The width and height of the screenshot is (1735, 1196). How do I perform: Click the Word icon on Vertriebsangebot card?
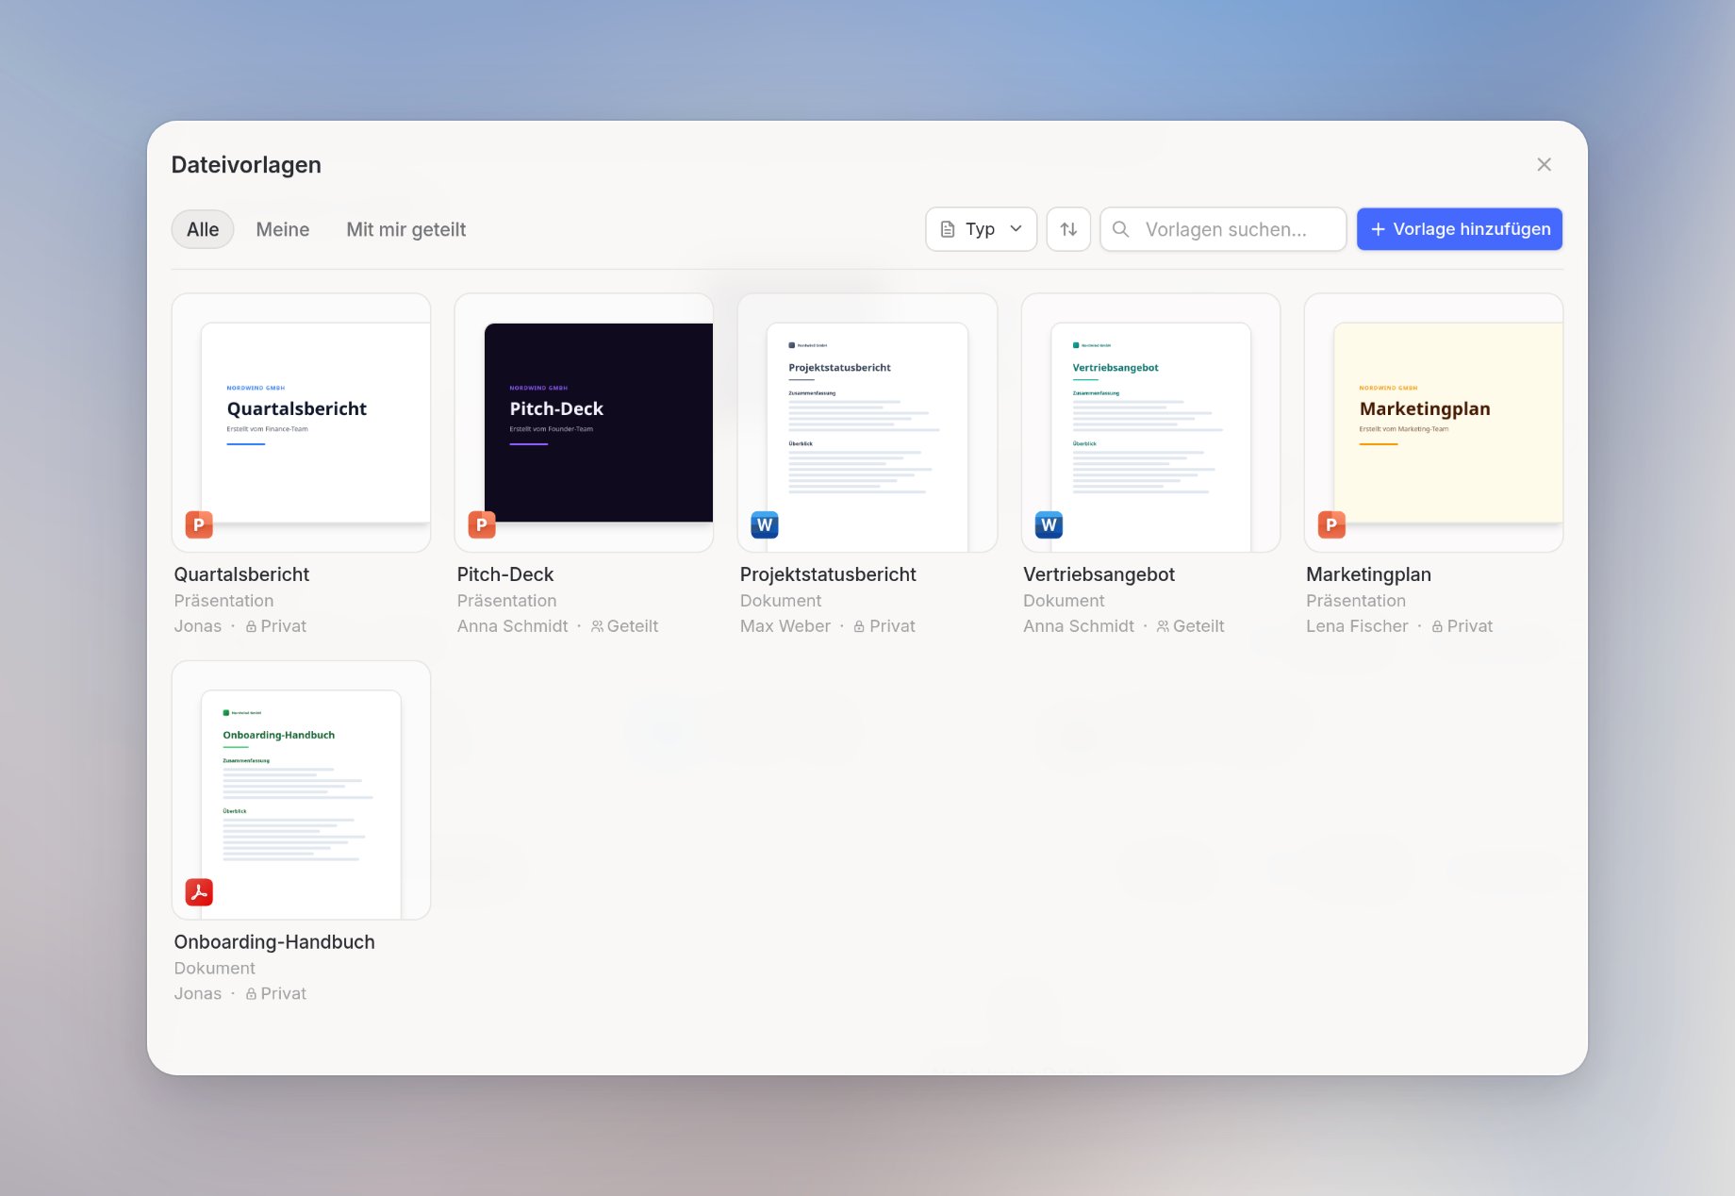pos(1049,524)
